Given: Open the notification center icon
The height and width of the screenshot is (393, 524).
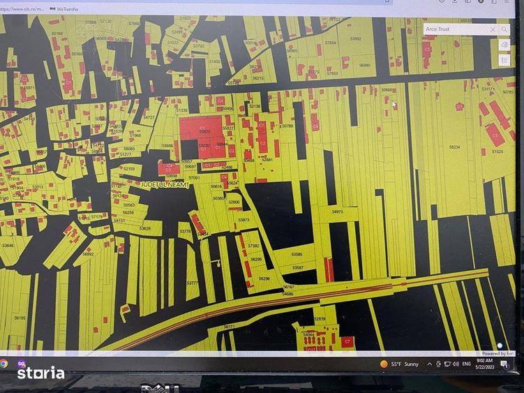Looking at the screenshot, I should 504,364.
